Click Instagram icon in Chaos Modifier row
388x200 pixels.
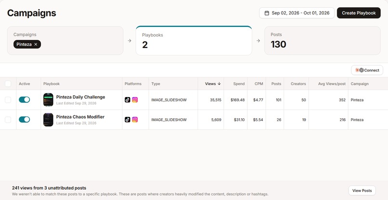135,120
